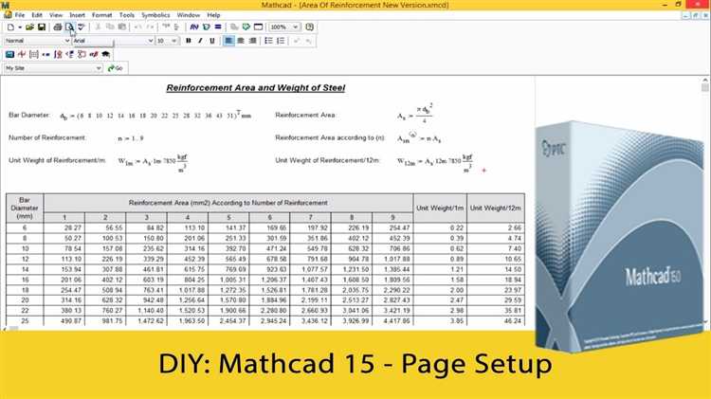Screen dimensions: 711x399
Task: Open the View menu
Action: 56,15
